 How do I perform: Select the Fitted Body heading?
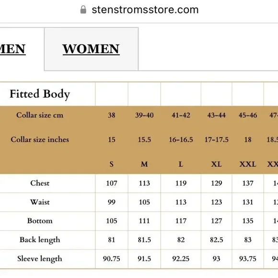[x=40, y=94]
